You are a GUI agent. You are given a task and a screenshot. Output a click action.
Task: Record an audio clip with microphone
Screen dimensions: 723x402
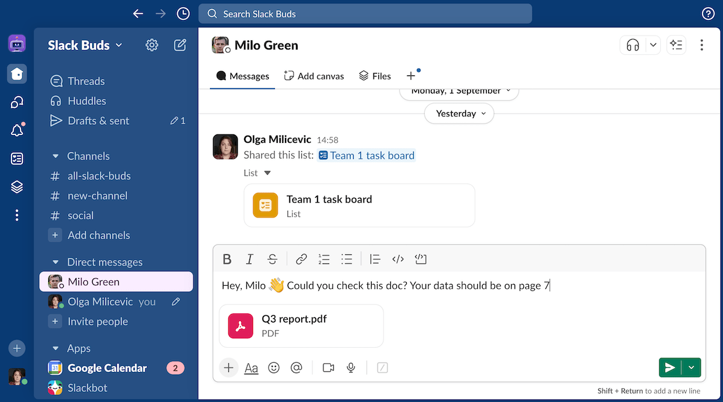click(351, 368)
